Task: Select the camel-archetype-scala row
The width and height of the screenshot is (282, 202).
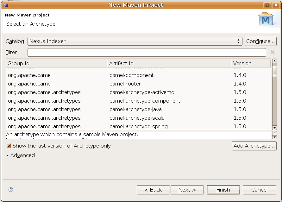Action: pyautogui.click(x=137, y=118)
